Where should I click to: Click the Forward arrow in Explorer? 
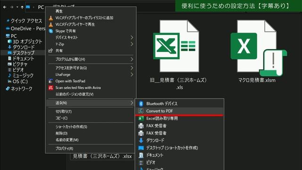(11, 7)
